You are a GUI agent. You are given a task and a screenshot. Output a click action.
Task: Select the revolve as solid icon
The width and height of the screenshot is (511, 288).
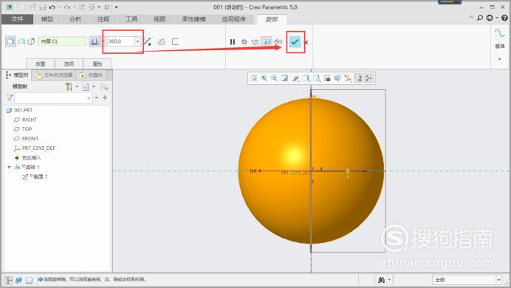[x=10, y=41]
